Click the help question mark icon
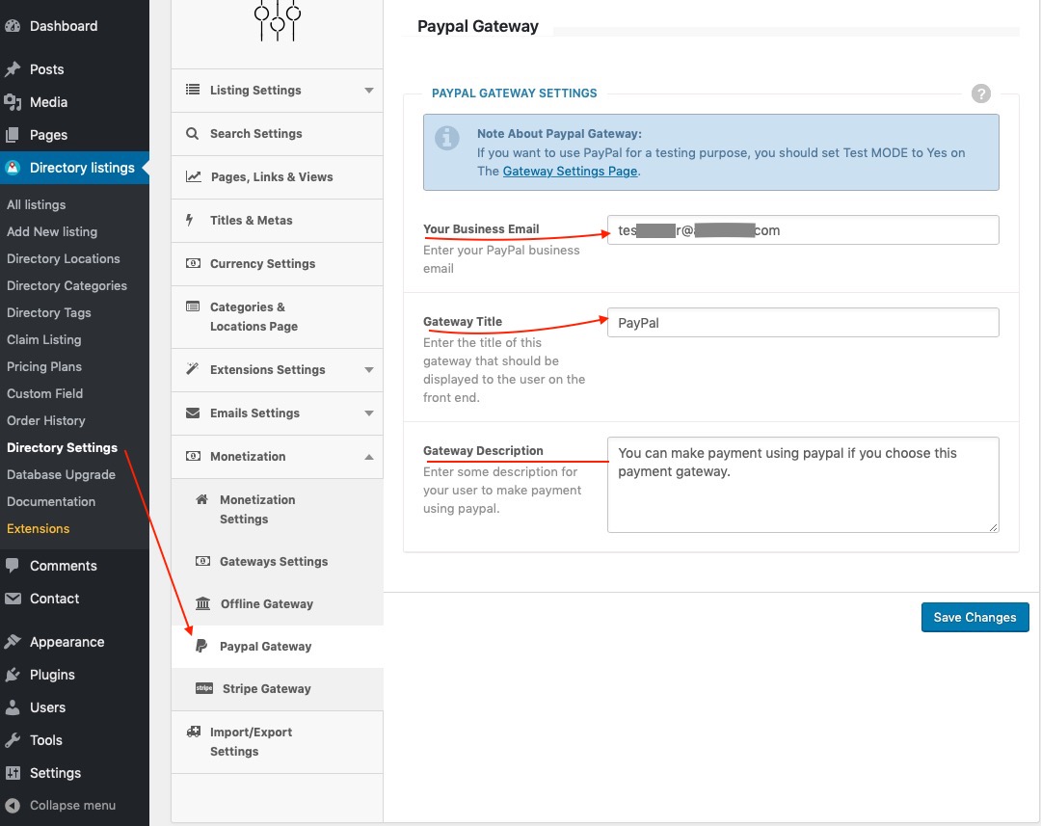1041x826 pixels. (981, 93)
